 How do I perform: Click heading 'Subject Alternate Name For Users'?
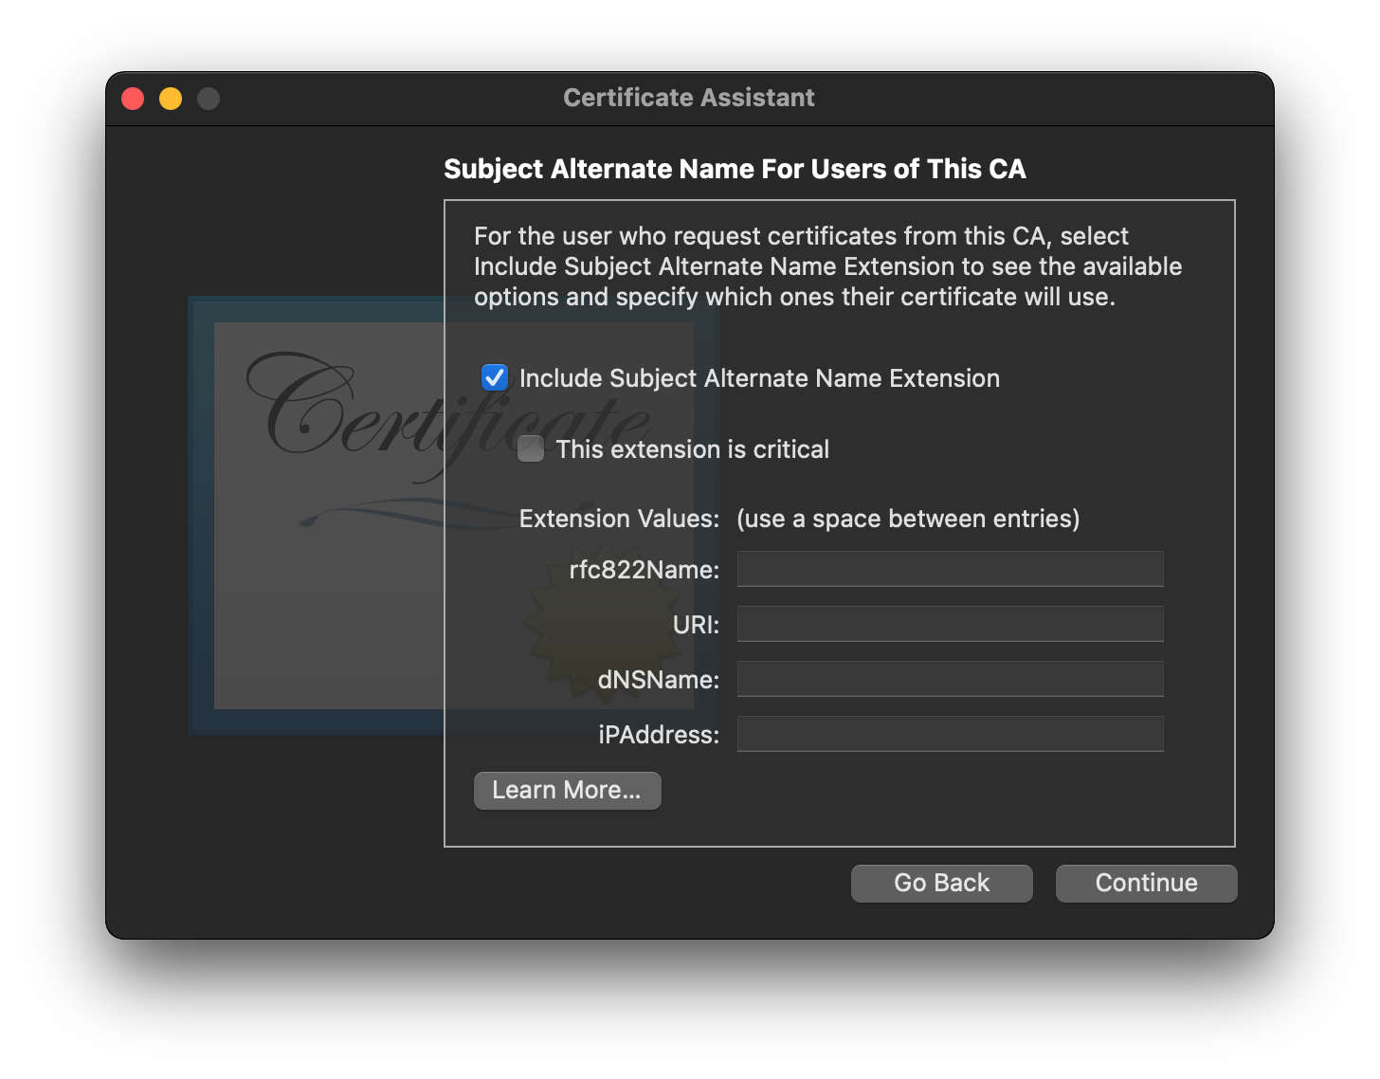coord(735,169)
